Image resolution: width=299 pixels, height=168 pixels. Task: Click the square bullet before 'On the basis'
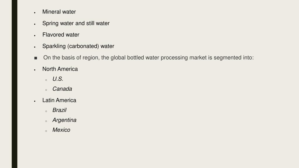tap(36, 58)
